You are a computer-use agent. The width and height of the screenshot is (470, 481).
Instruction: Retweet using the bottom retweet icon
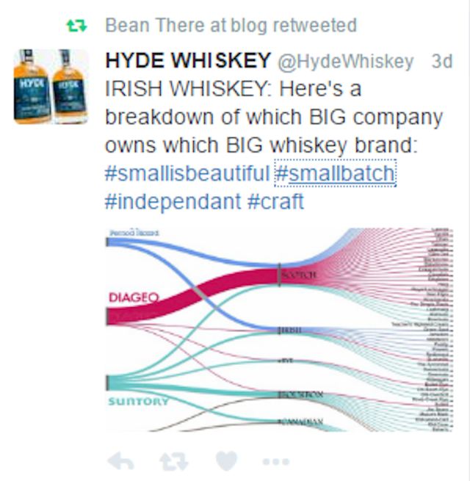[173, 461]
